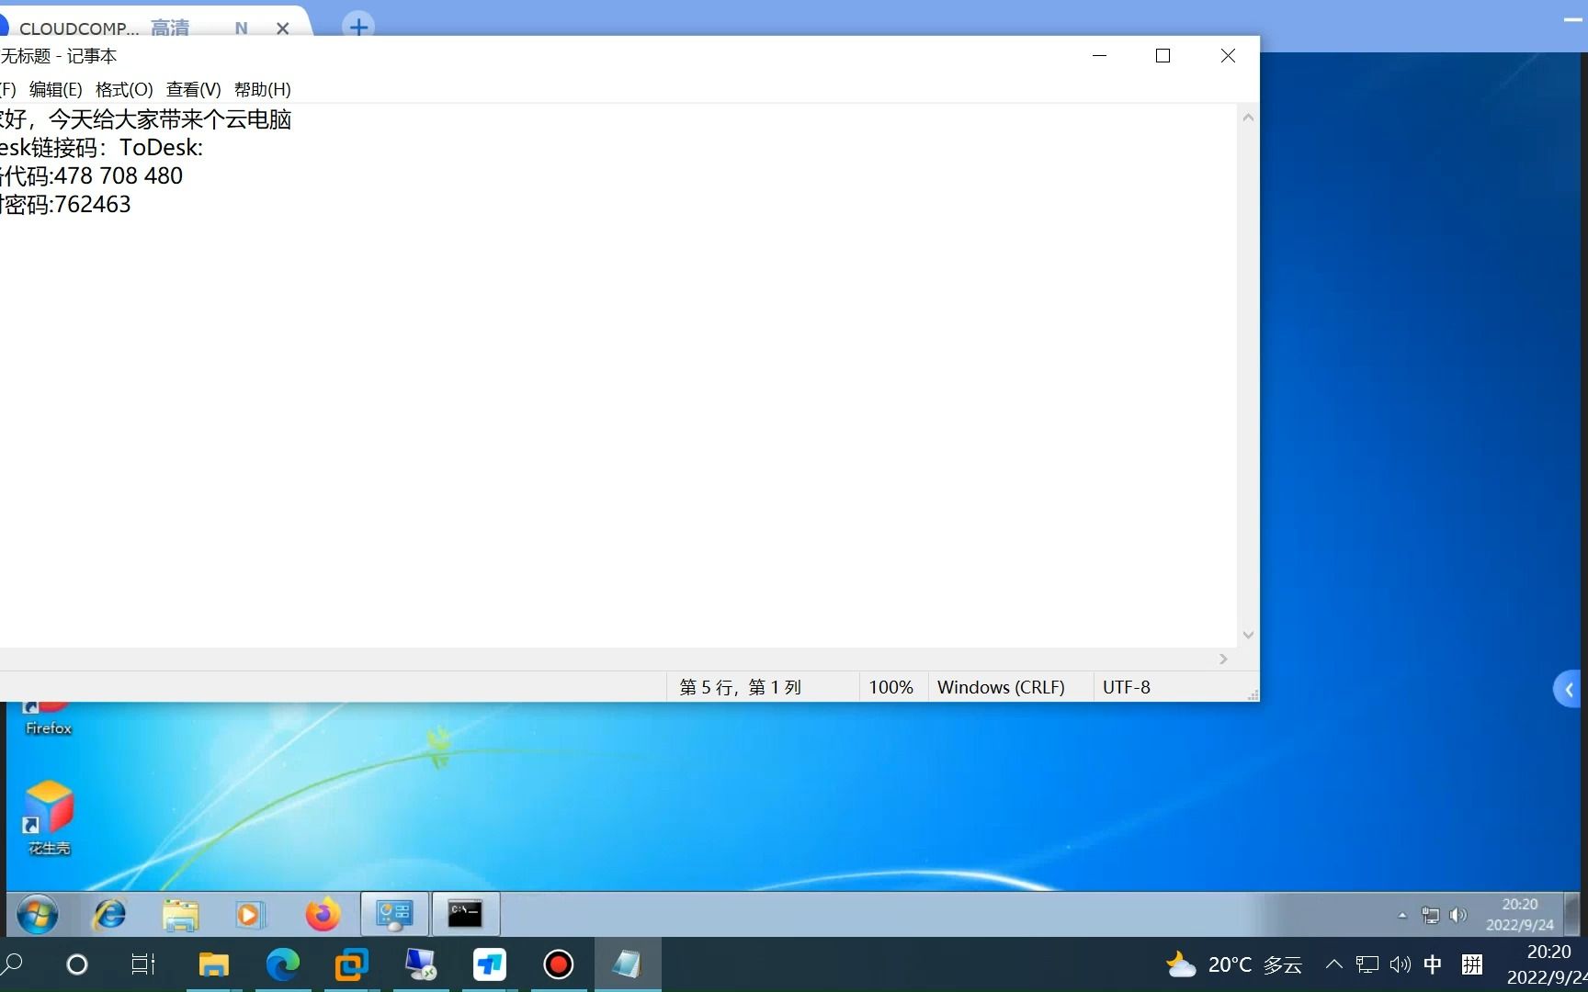
Task: Minimize the background browser window
Action: click(x=1572, y=19)
